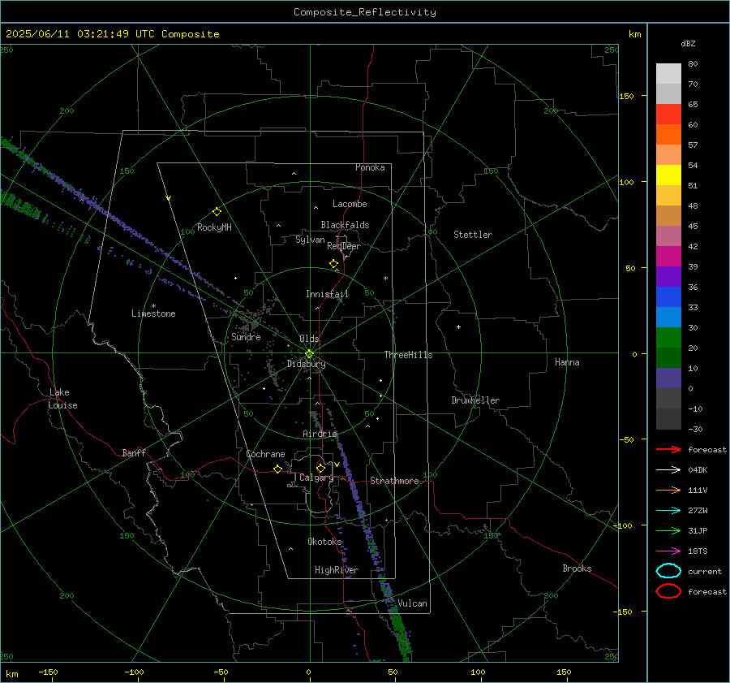Click the Innisfail label
The image size is (730, 683).
328,294
